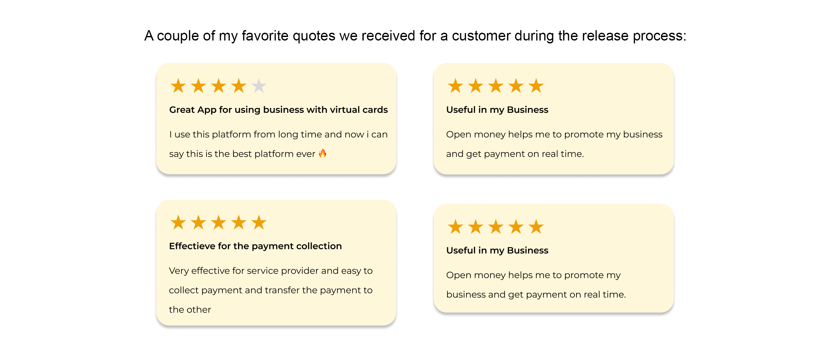Click the text "and get payment on real time." in the top-right card
830x343 pixels.
[x=515, y=154]
